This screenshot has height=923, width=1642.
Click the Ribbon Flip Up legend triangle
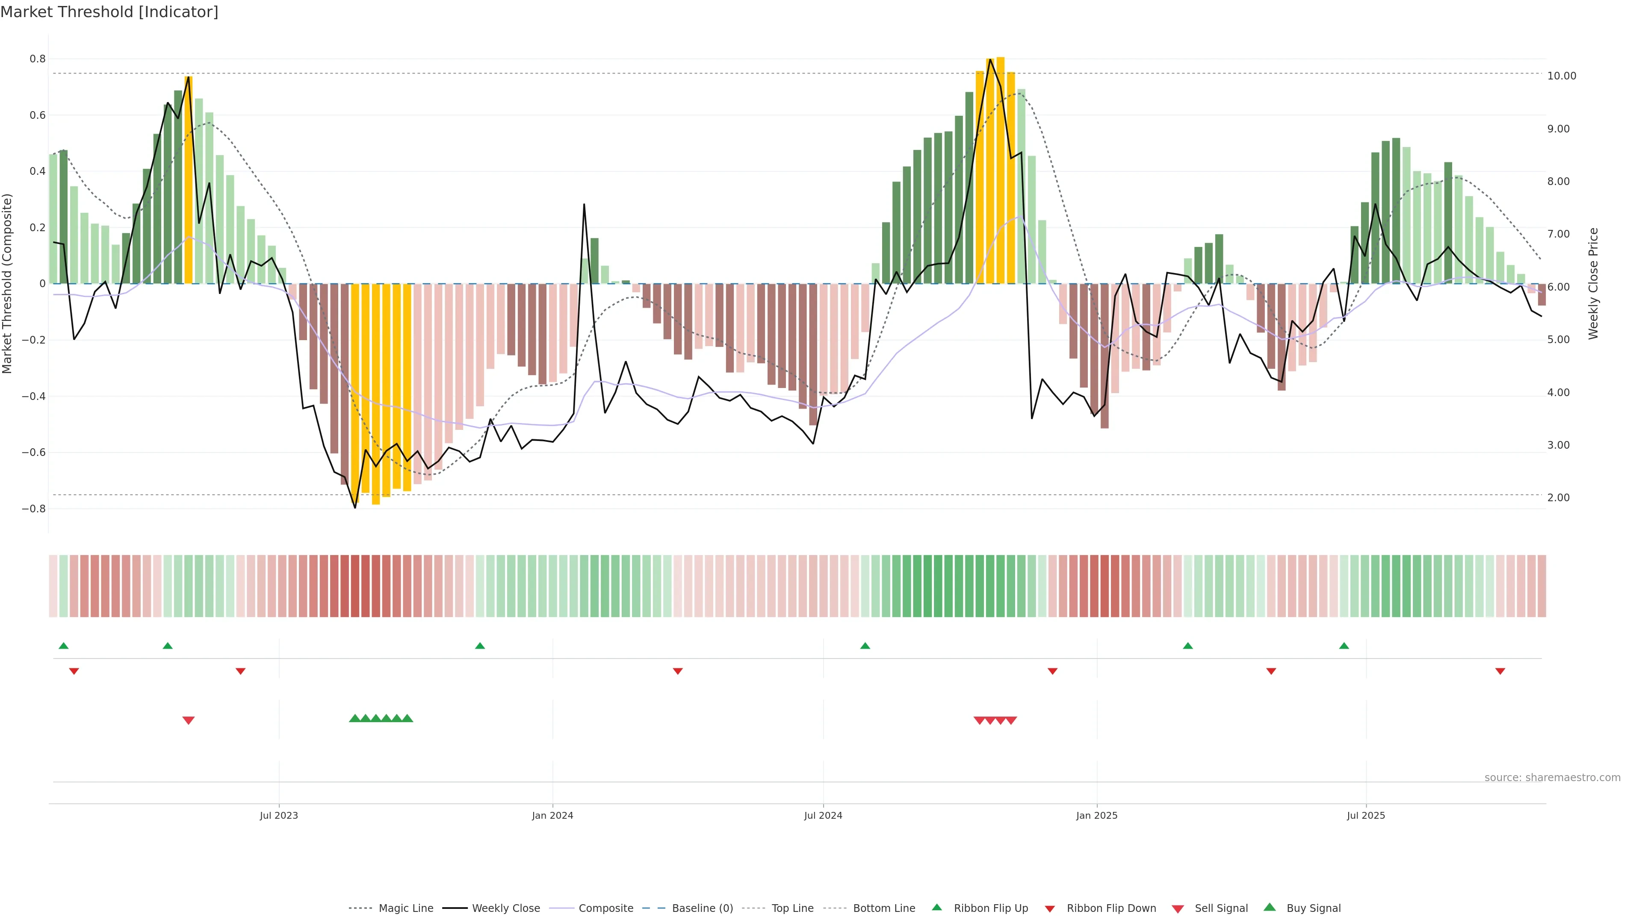point(936,907)
